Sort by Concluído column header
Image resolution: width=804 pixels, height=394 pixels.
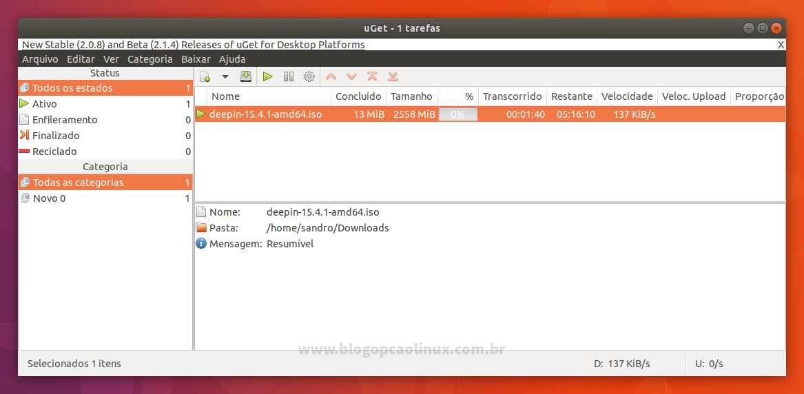[x=358, y=96]
